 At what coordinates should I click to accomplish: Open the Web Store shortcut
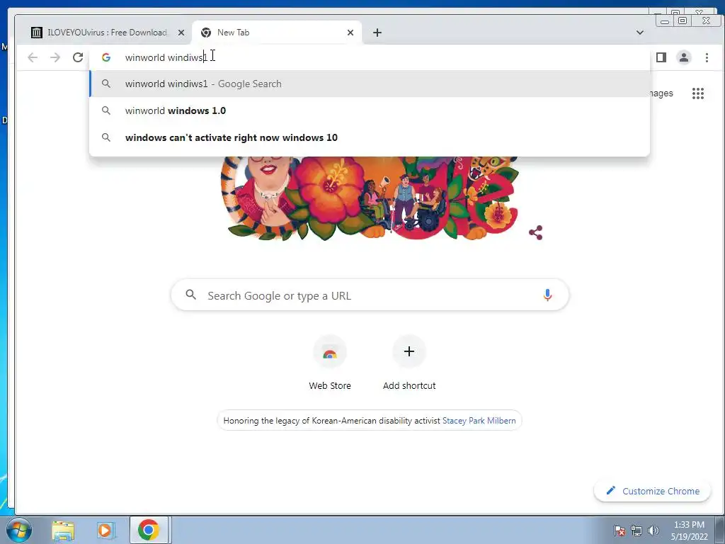pos(330,363)
